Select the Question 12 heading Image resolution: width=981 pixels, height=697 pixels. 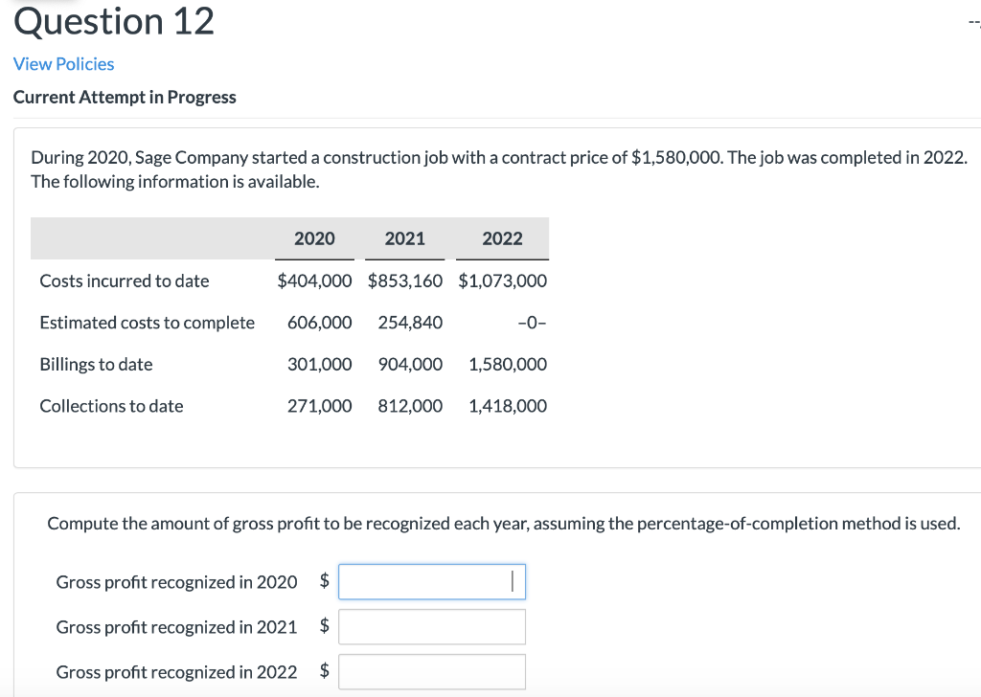112,21
